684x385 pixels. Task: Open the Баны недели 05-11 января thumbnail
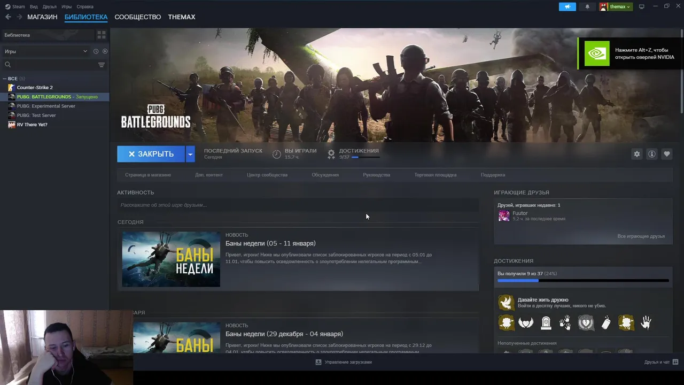click(x=171, y=259)
